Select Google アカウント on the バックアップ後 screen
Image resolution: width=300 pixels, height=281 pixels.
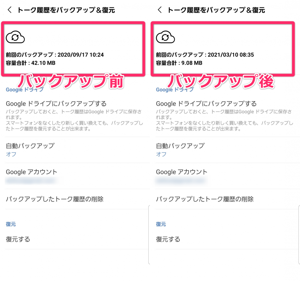pyautogui.click(x=182, y=172)
